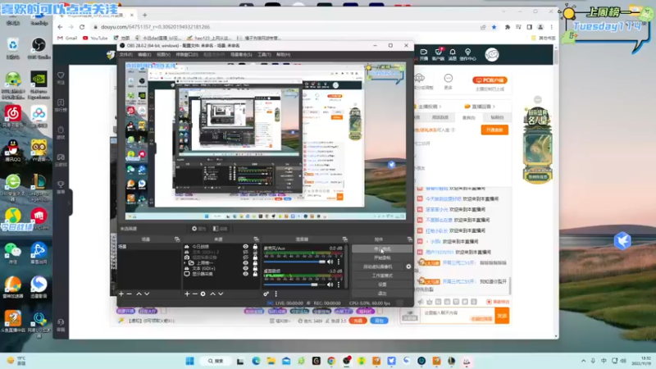Viewport: 656px width, 369px height.
Task: Open 设置 button in OBS Controls
Action: pos(382,285)
